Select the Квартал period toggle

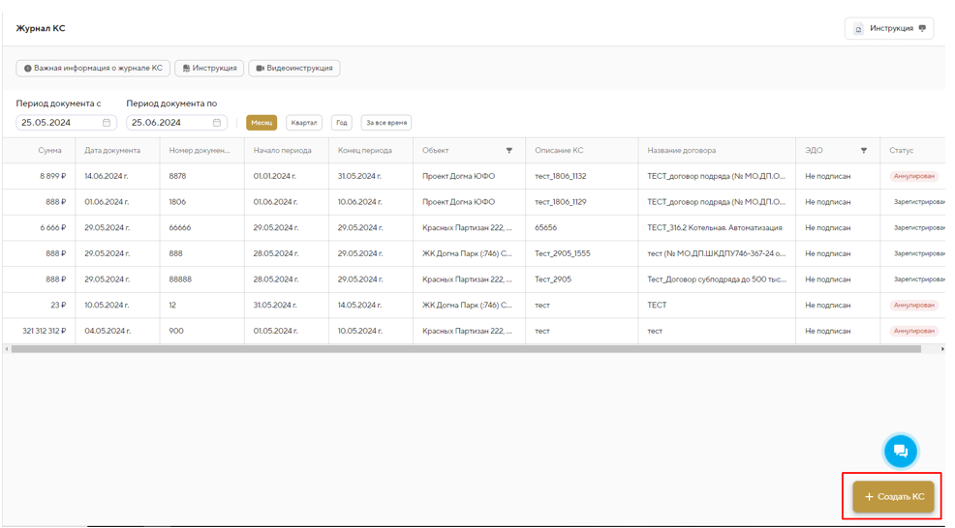point(304,123)
